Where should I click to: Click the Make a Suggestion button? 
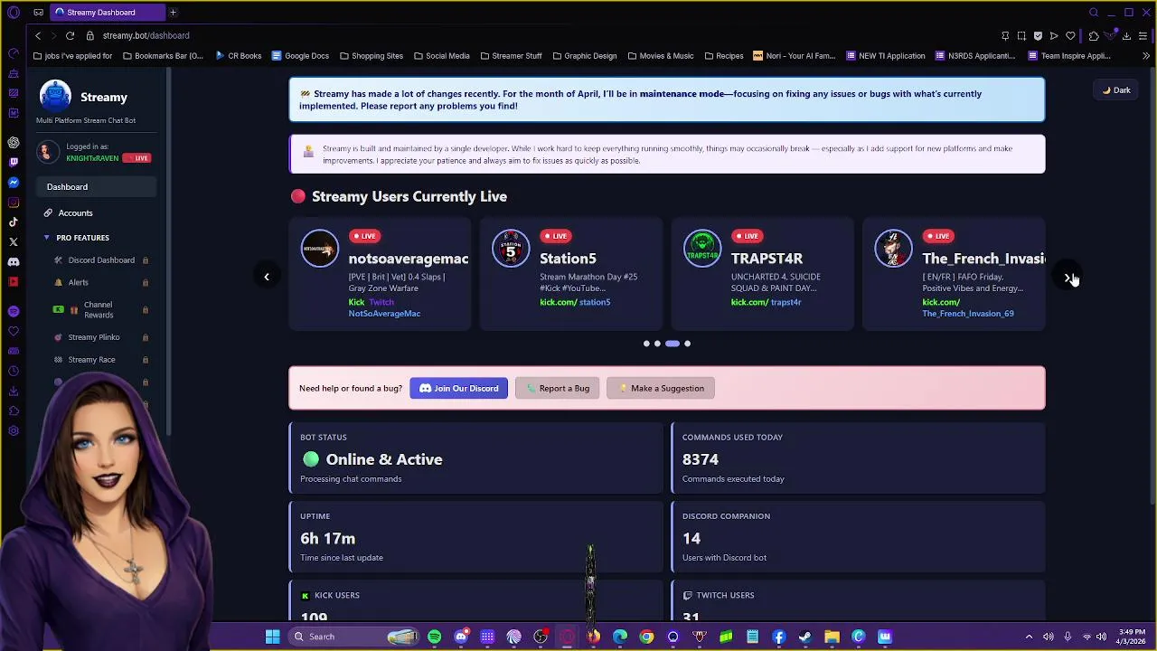click(x=661, y=389)
